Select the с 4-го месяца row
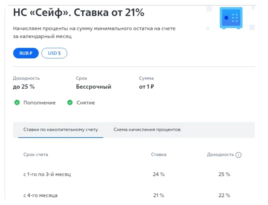This screenshot has height=205, width=268. pos(134,195)
